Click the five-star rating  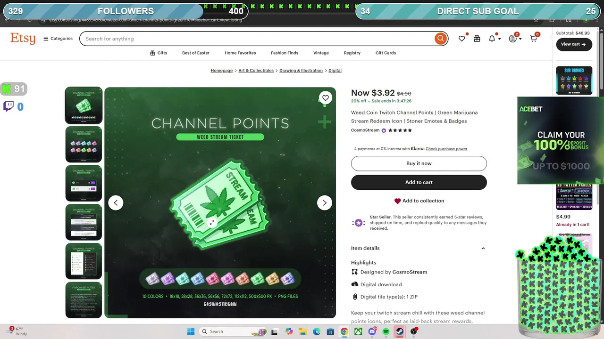(x=400, y=130)
